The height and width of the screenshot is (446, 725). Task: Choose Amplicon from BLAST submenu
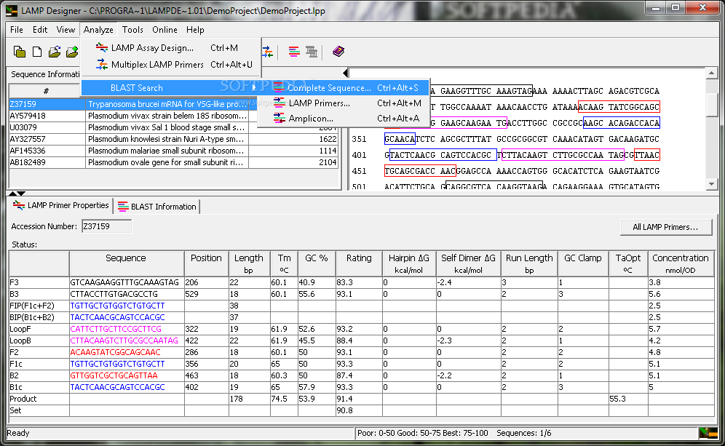click(x=311, y=119)
